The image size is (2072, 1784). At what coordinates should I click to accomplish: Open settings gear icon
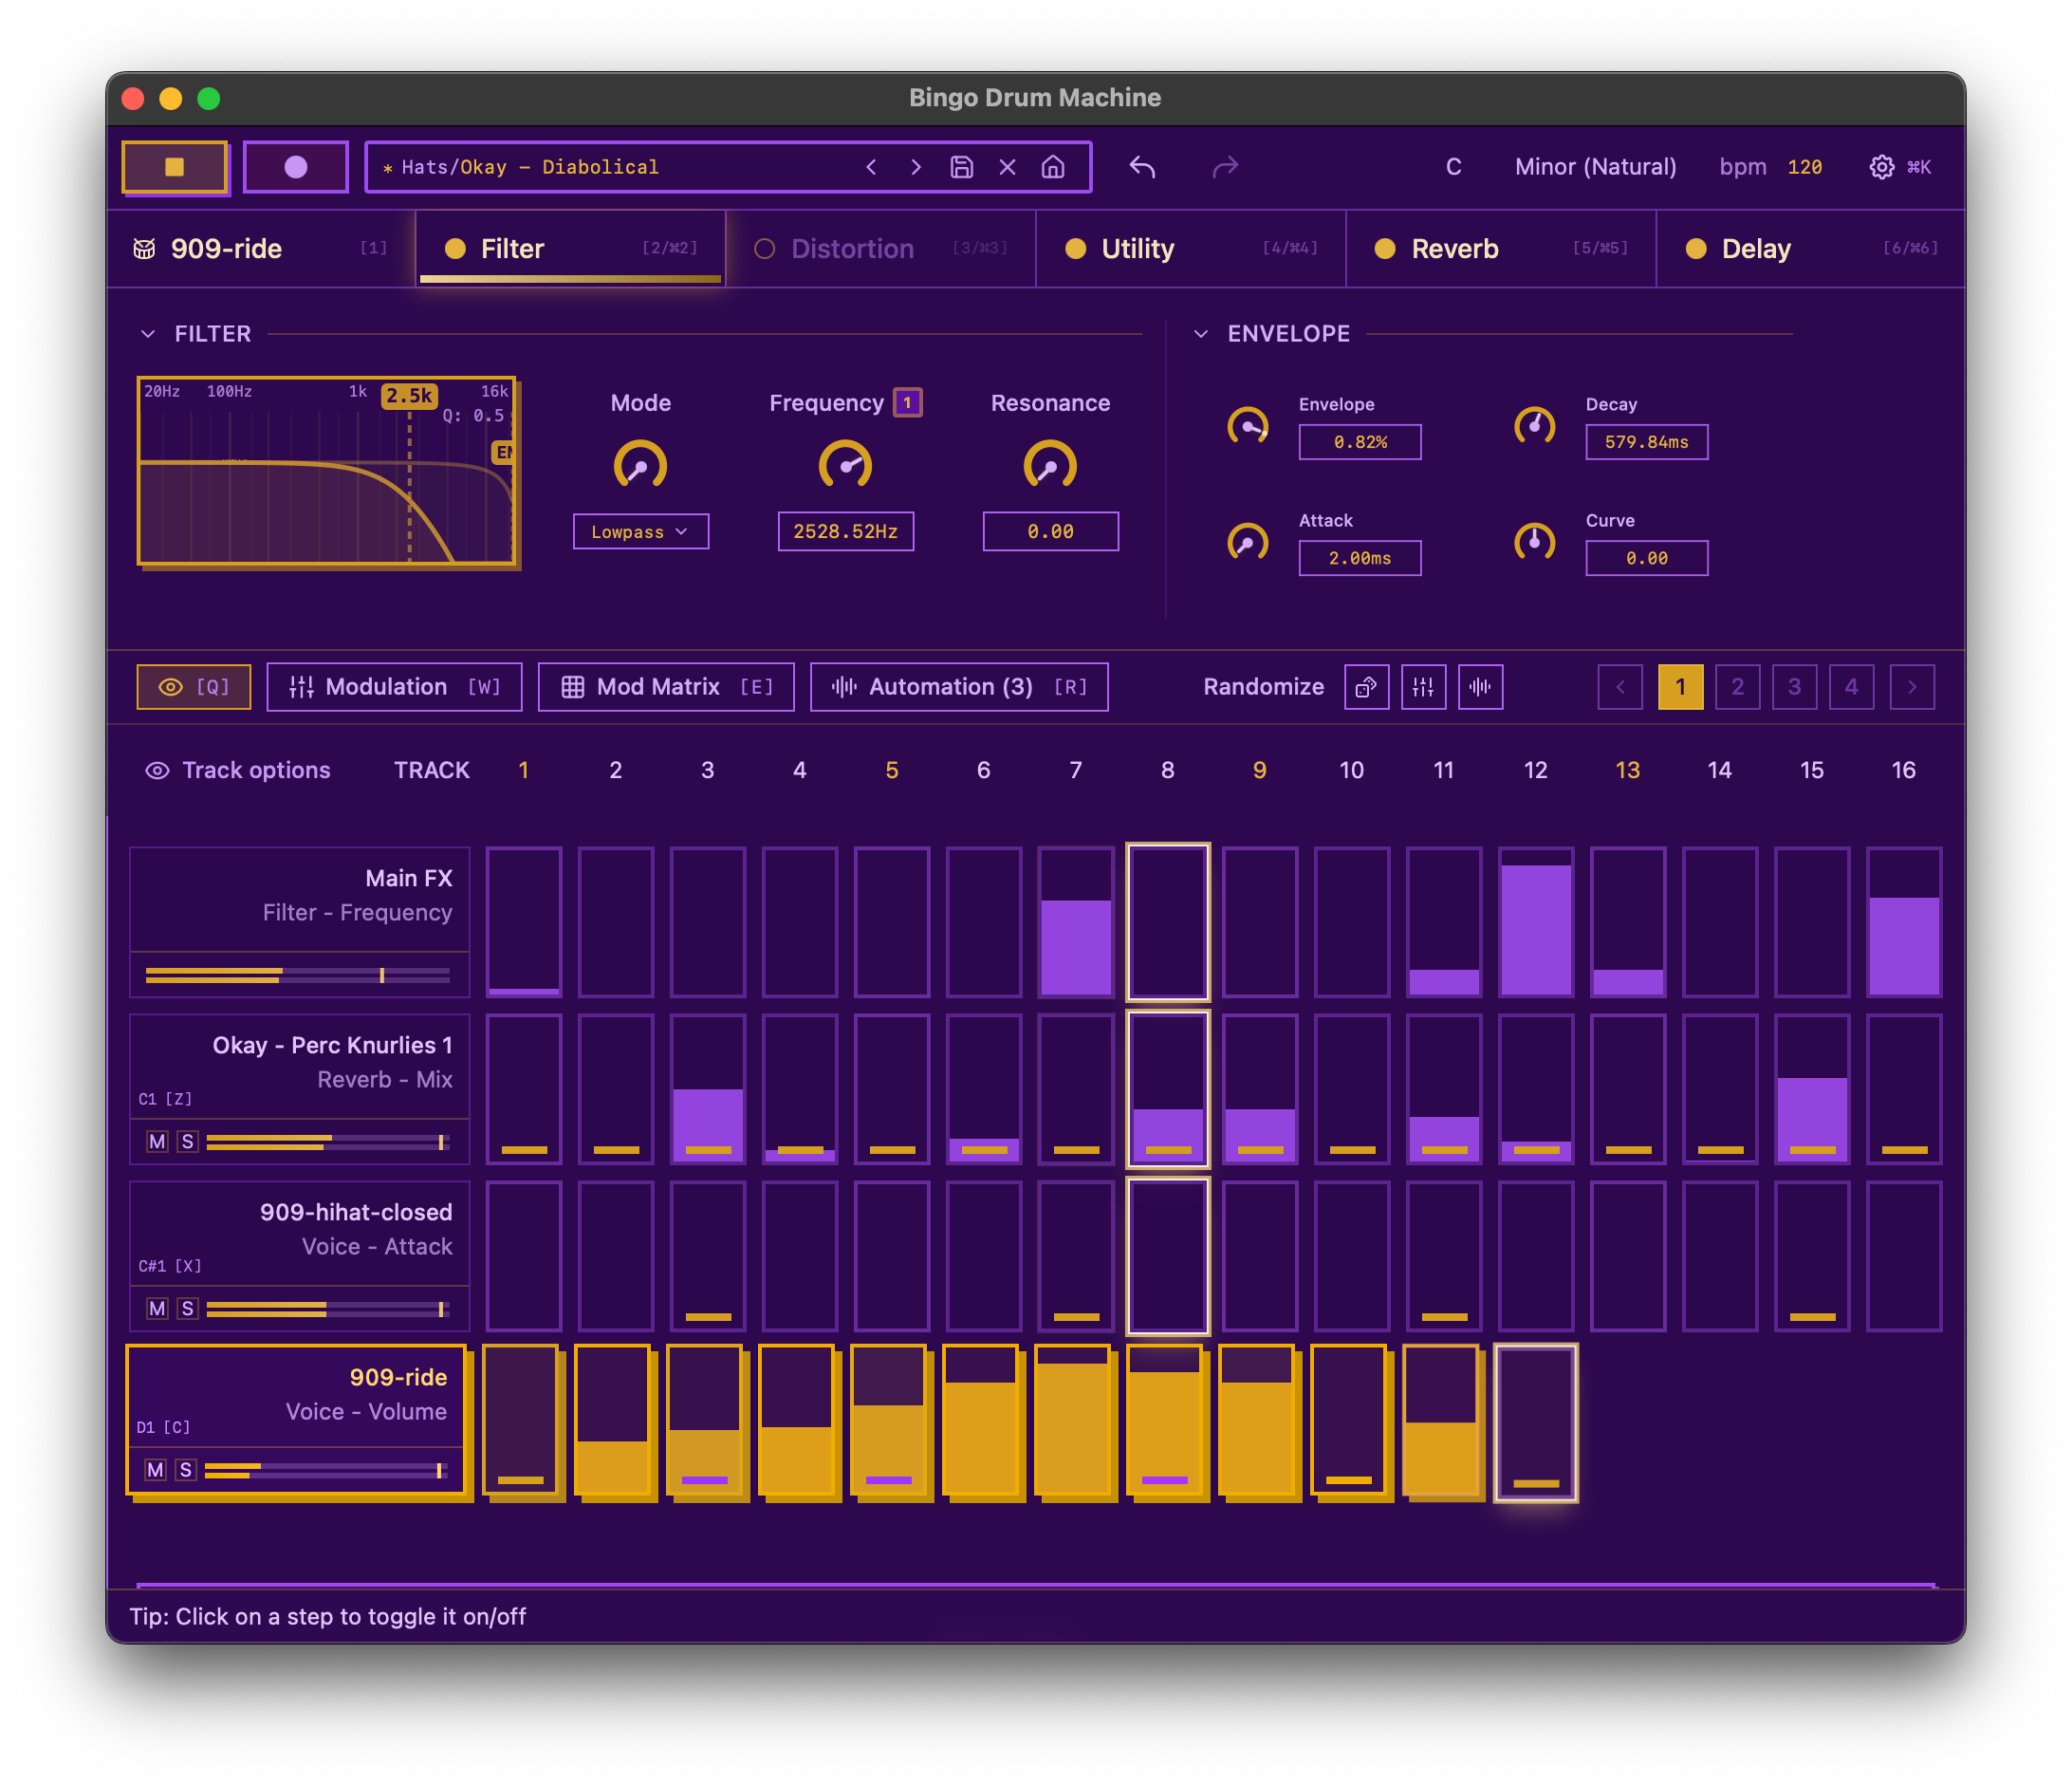[x=1881, y=167]
